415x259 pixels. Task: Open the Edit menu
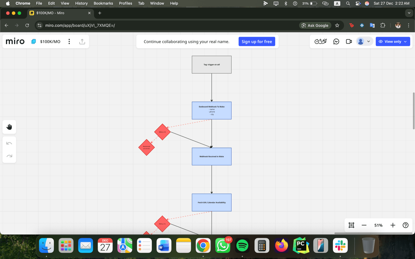(51, 3)
